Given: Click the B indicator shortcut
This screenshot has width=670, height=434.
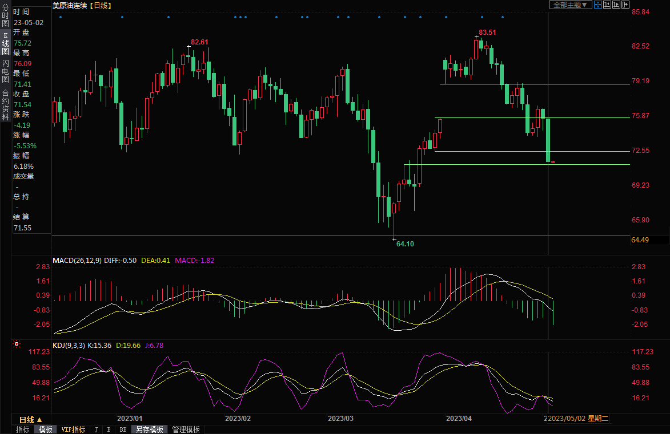Looking at the screenshot, I should tap(109, 429).
